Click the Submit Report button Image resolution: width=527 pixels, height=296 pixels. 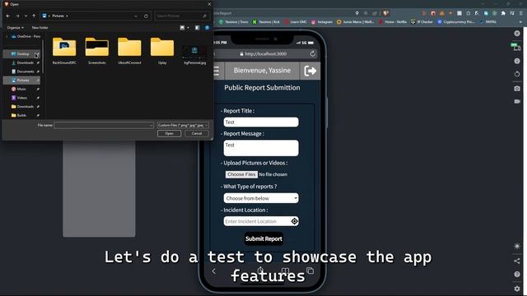(263, 238)
